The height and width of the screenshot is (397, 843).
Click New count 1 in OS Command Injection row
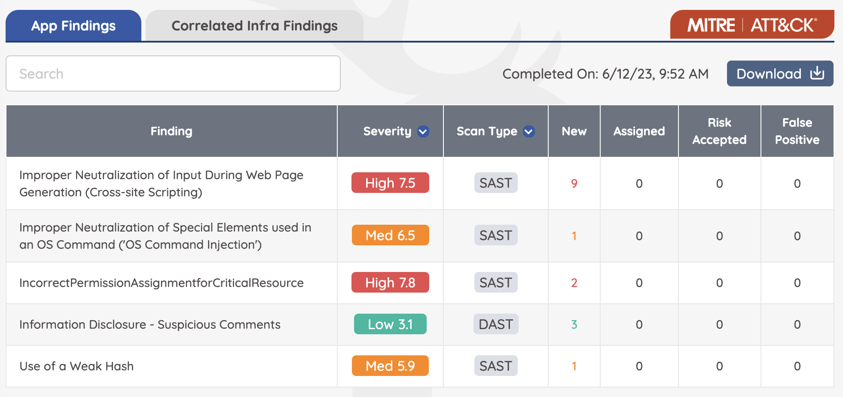pyautogui.click(x=574, y=236)
